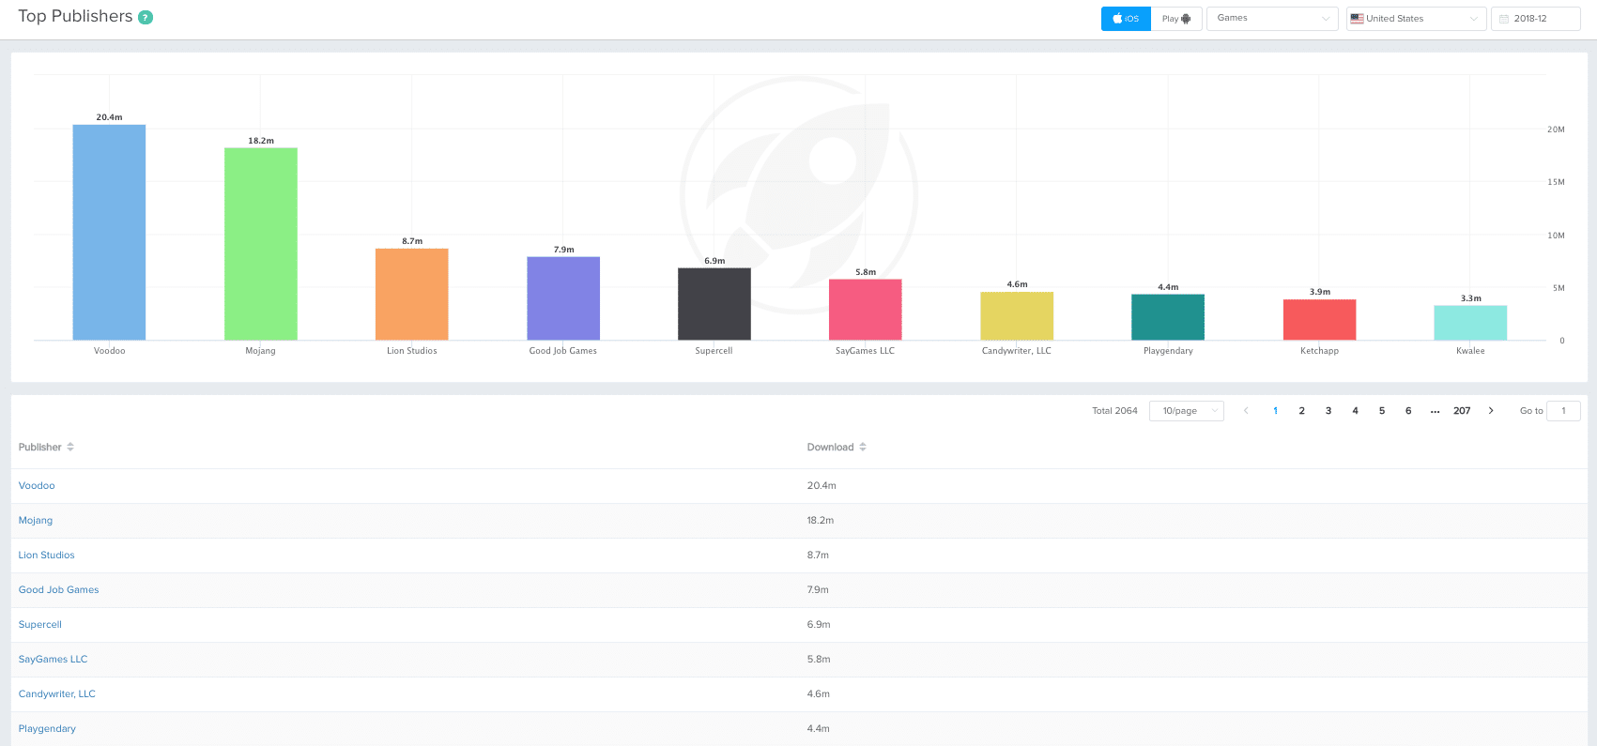Go to previous page arrow

pos(1246,411)
